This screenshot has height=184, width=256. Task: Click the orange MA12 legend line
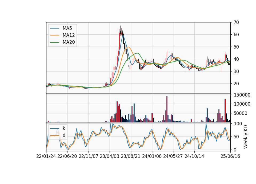point(54,35)
